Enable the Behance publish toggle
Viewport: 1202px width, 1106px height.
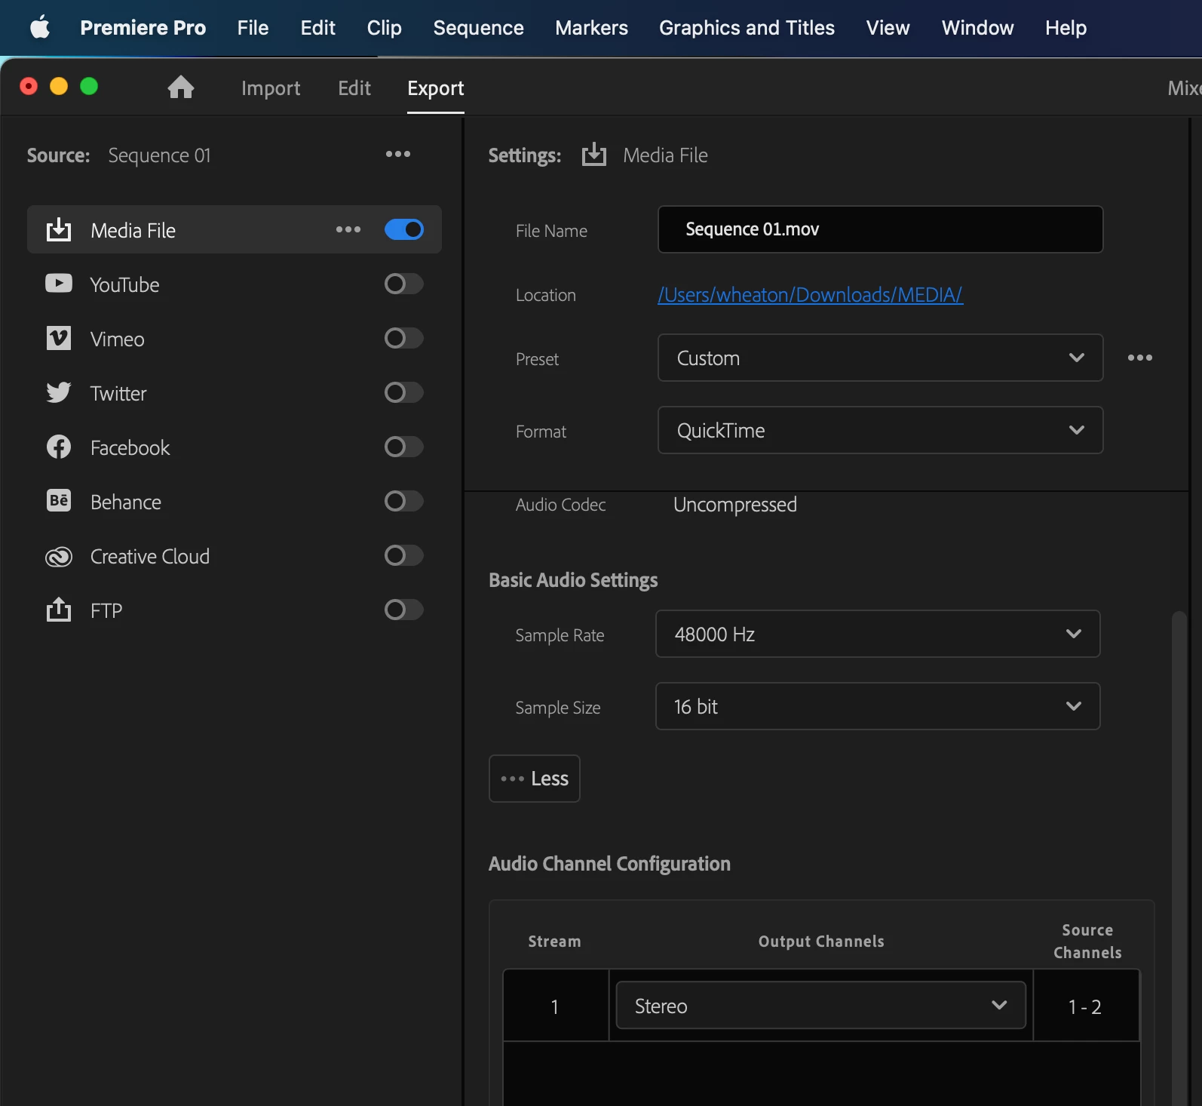[x=404, y=501]
